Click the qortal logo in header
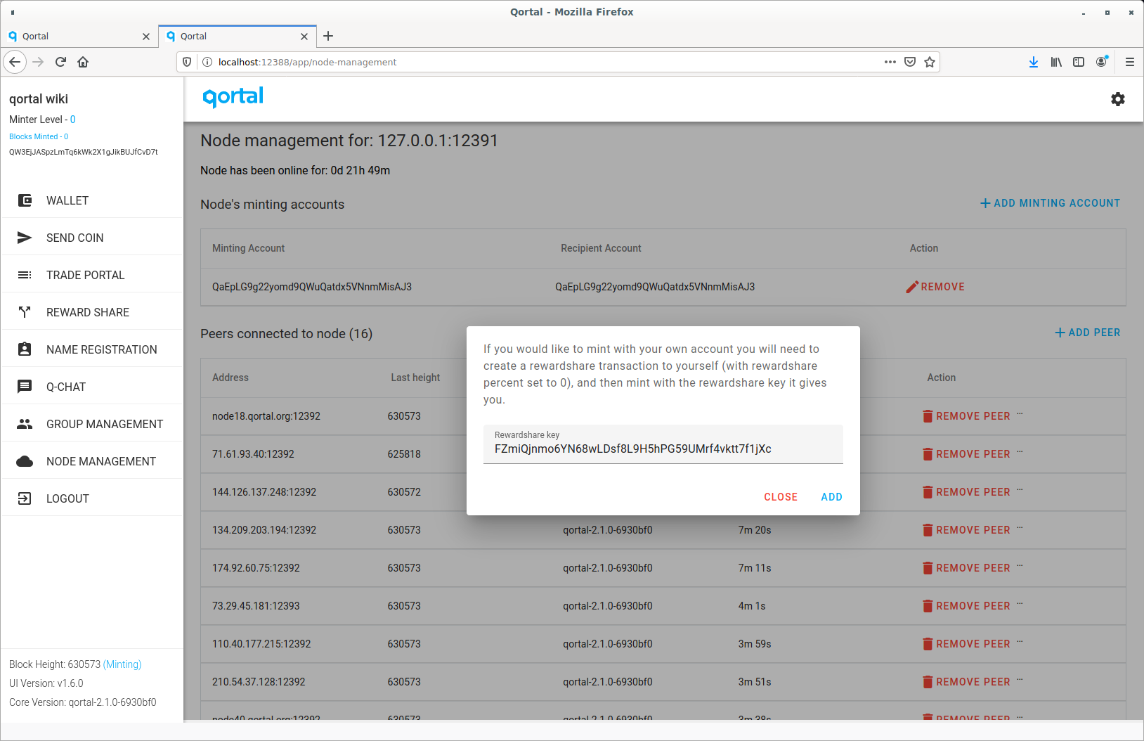Image resolution: width=1144 pixels, height=741 pixels. (233, 97)
